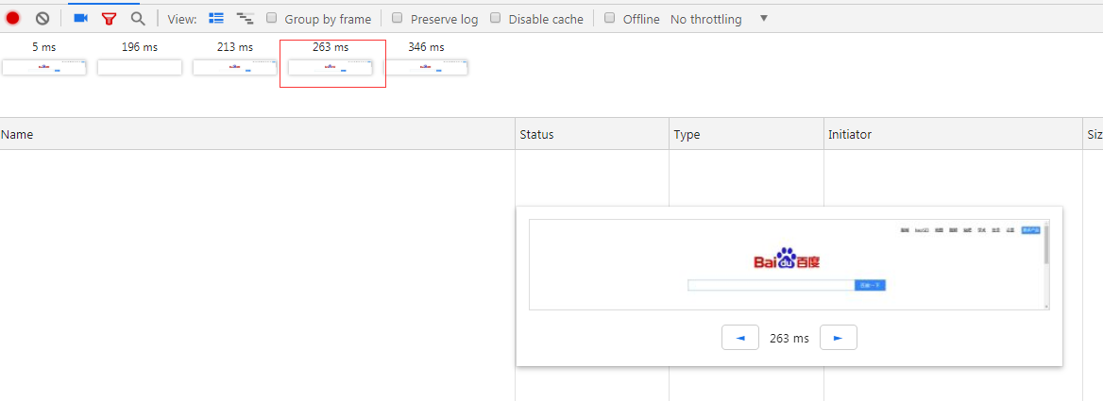Enable Group by frame checkbox
Screen dimensions: 1103x401
coord(272,18)
